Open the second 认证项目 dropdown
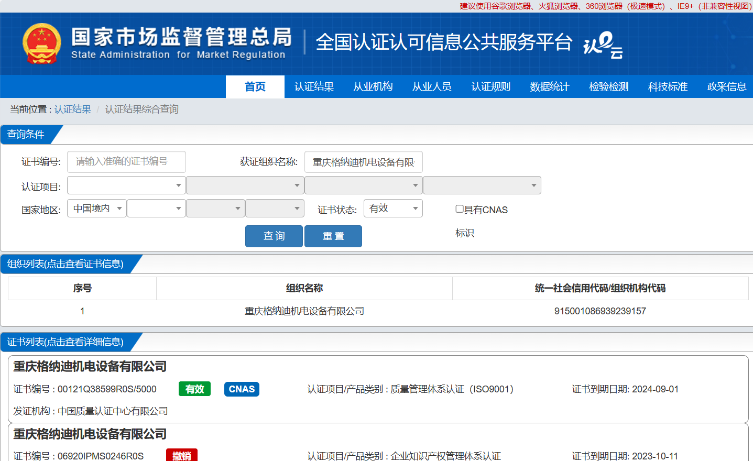The width and height of the screenshot is (753, 461). point(245,185)
